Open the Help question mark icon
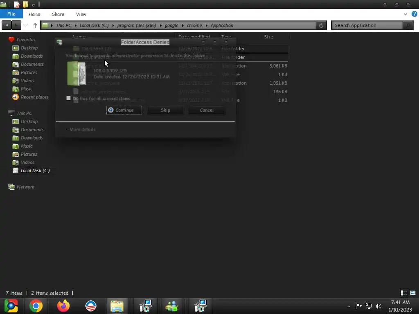Screen dimensions: 419x314 414,14
